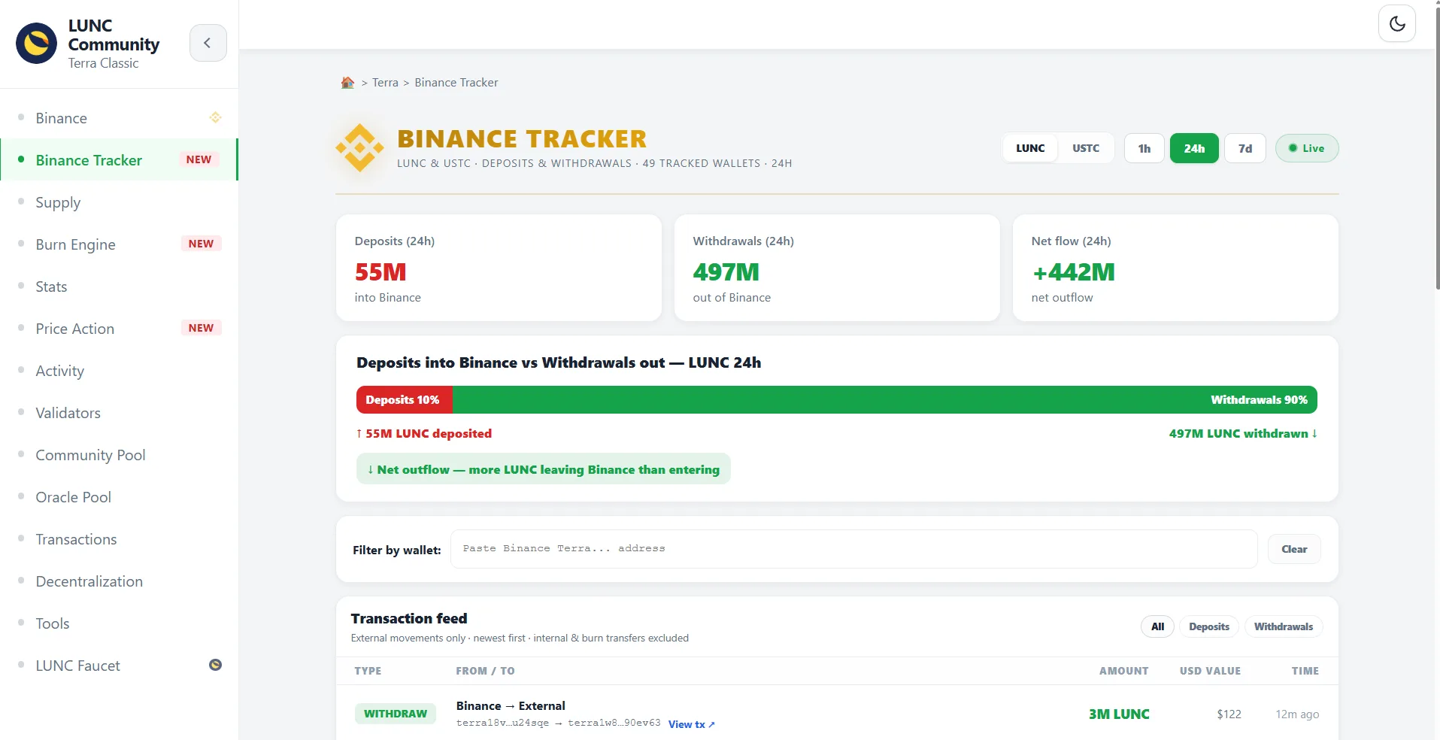1440x740 pixels.
Task: Open the Burn Engine sidebar page
Action: (75, 244)
